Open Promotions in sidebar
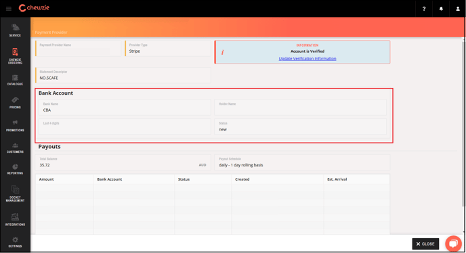The width and height of the screenshot is (466, 253). tap(15, 126)
